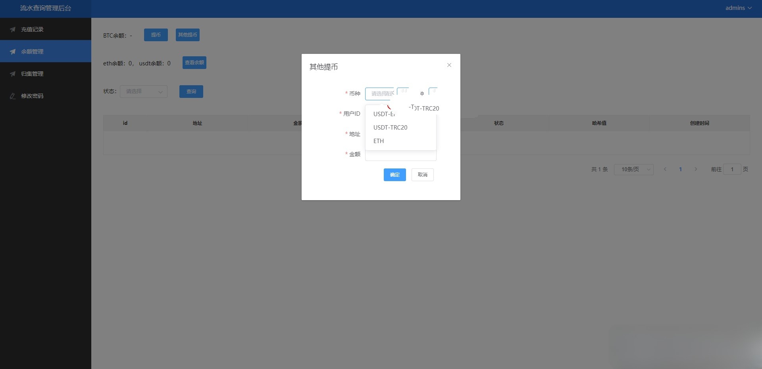Viewport: 762px width, 369px height.
Task: Open the 10条/页 page size selector
Action: coord(634,169)
